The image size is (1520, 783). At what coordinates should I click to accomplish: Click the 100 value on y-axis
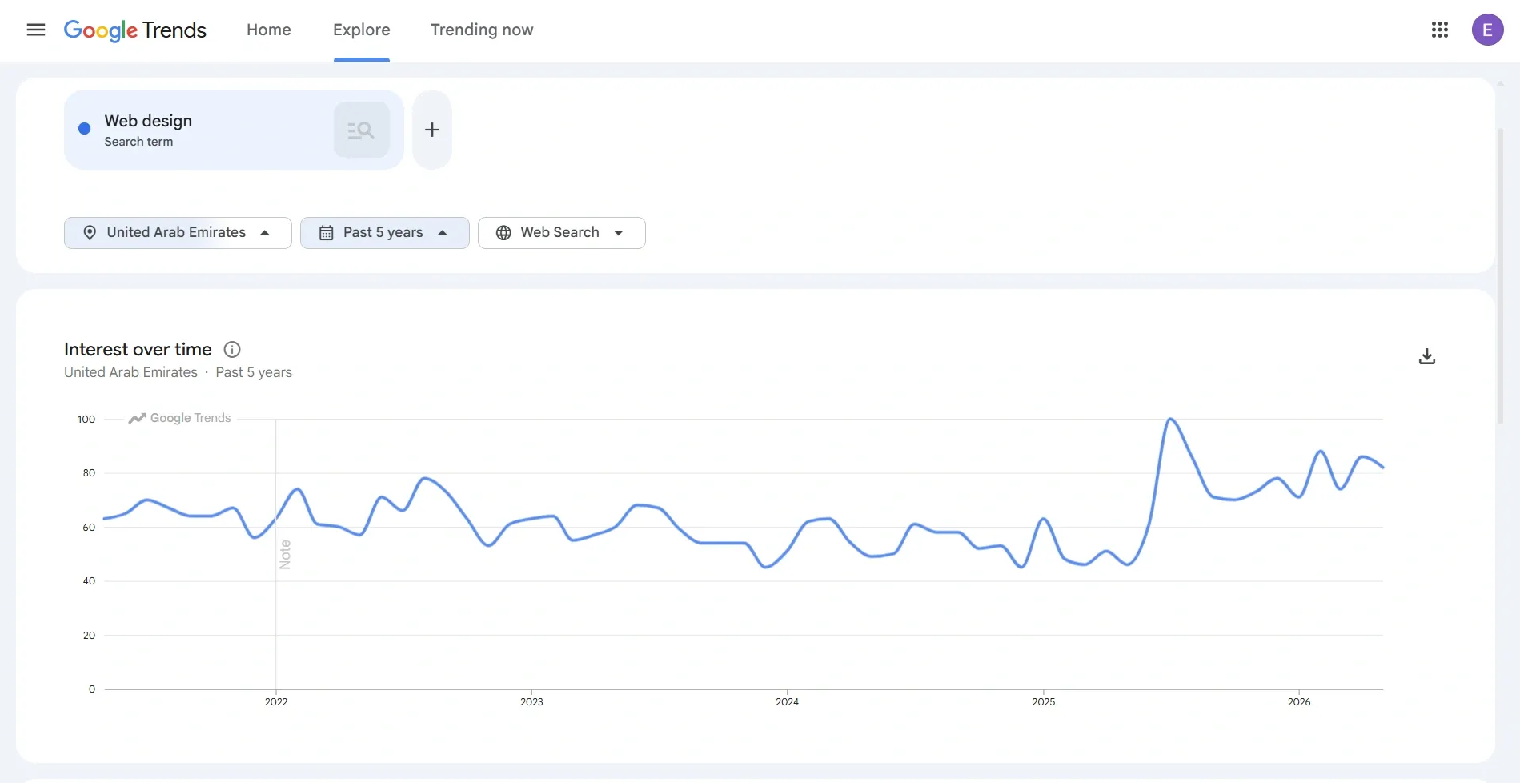point(86,420)
